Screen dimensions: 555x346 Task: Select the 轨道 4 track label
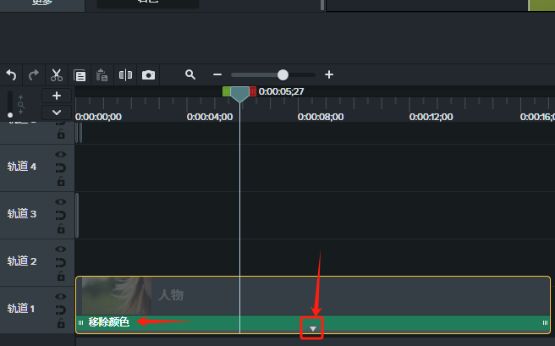point(22,167)
